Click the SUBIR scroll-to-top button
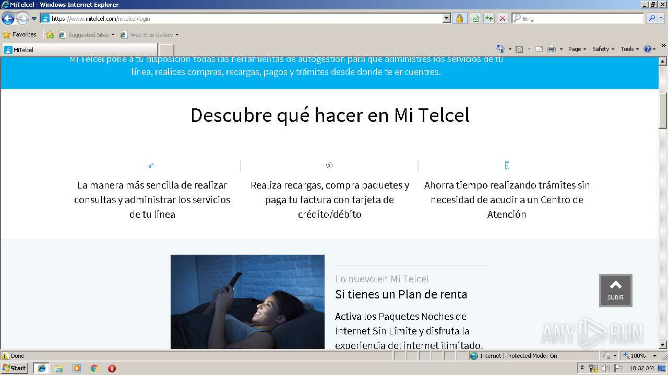The image size is (668, 375). point(615,291)
